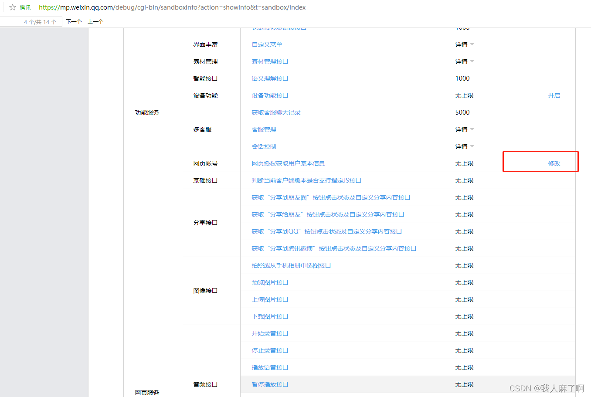Open the 预览图片接口 link
This screenshot has width=591, height=397.
click(270, 282)
